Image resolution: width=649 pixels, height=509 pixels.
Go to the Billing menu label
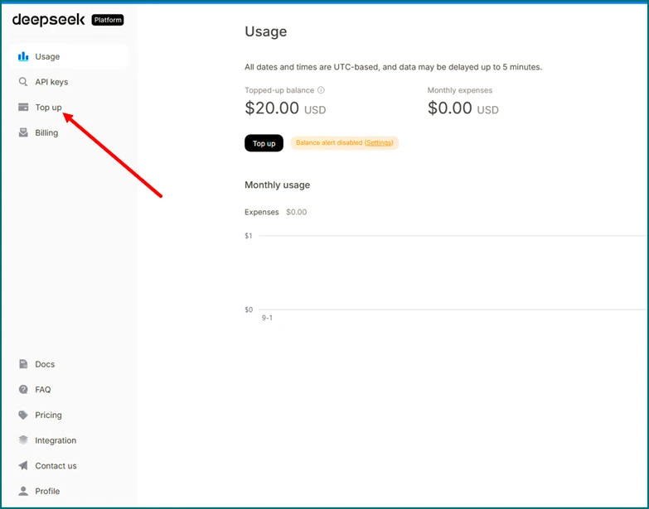pos(46,132)
